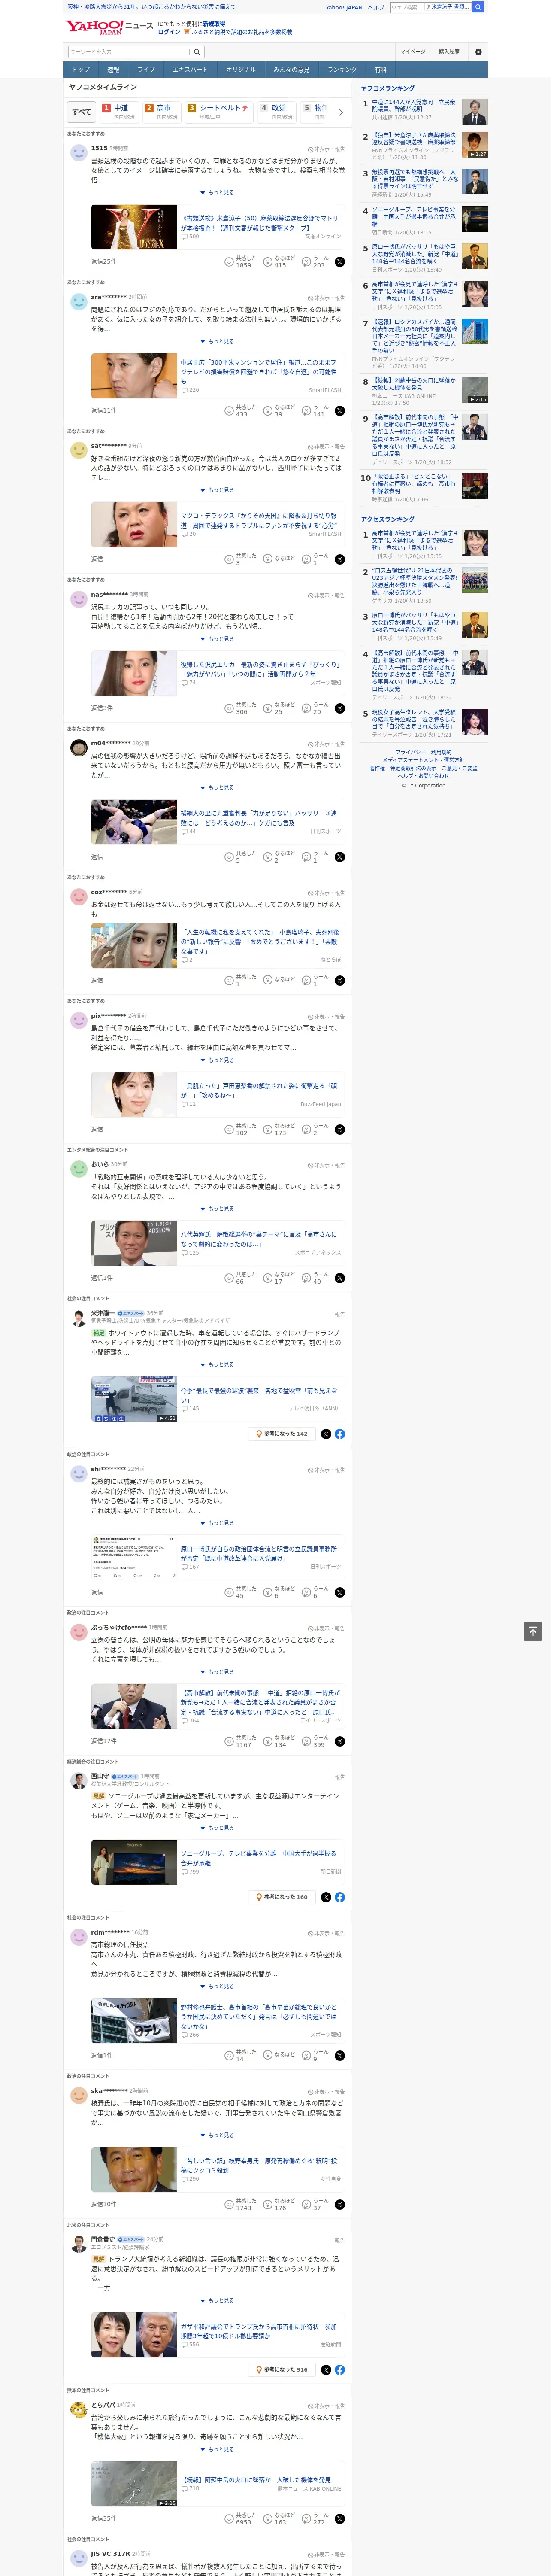Open 返信25件 replies link
This screenshot has width=551, height=2576.
pyautogui.click(x=103, y=262)
